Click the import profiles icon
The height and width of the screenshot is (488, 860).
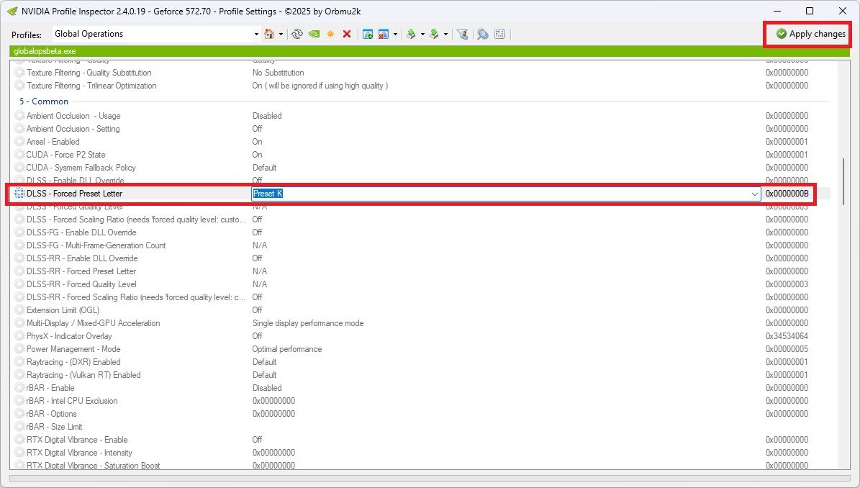[434, 34]
